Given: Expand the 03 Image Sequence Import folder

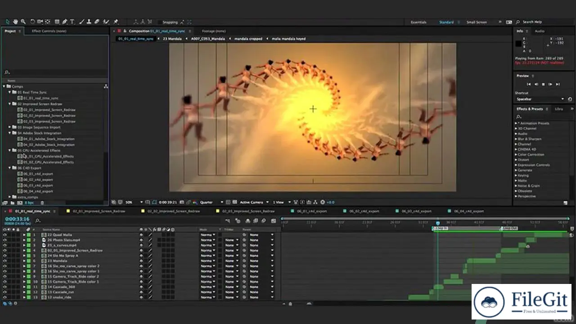Looking at the screenshot, I should (x=9, y=127).
